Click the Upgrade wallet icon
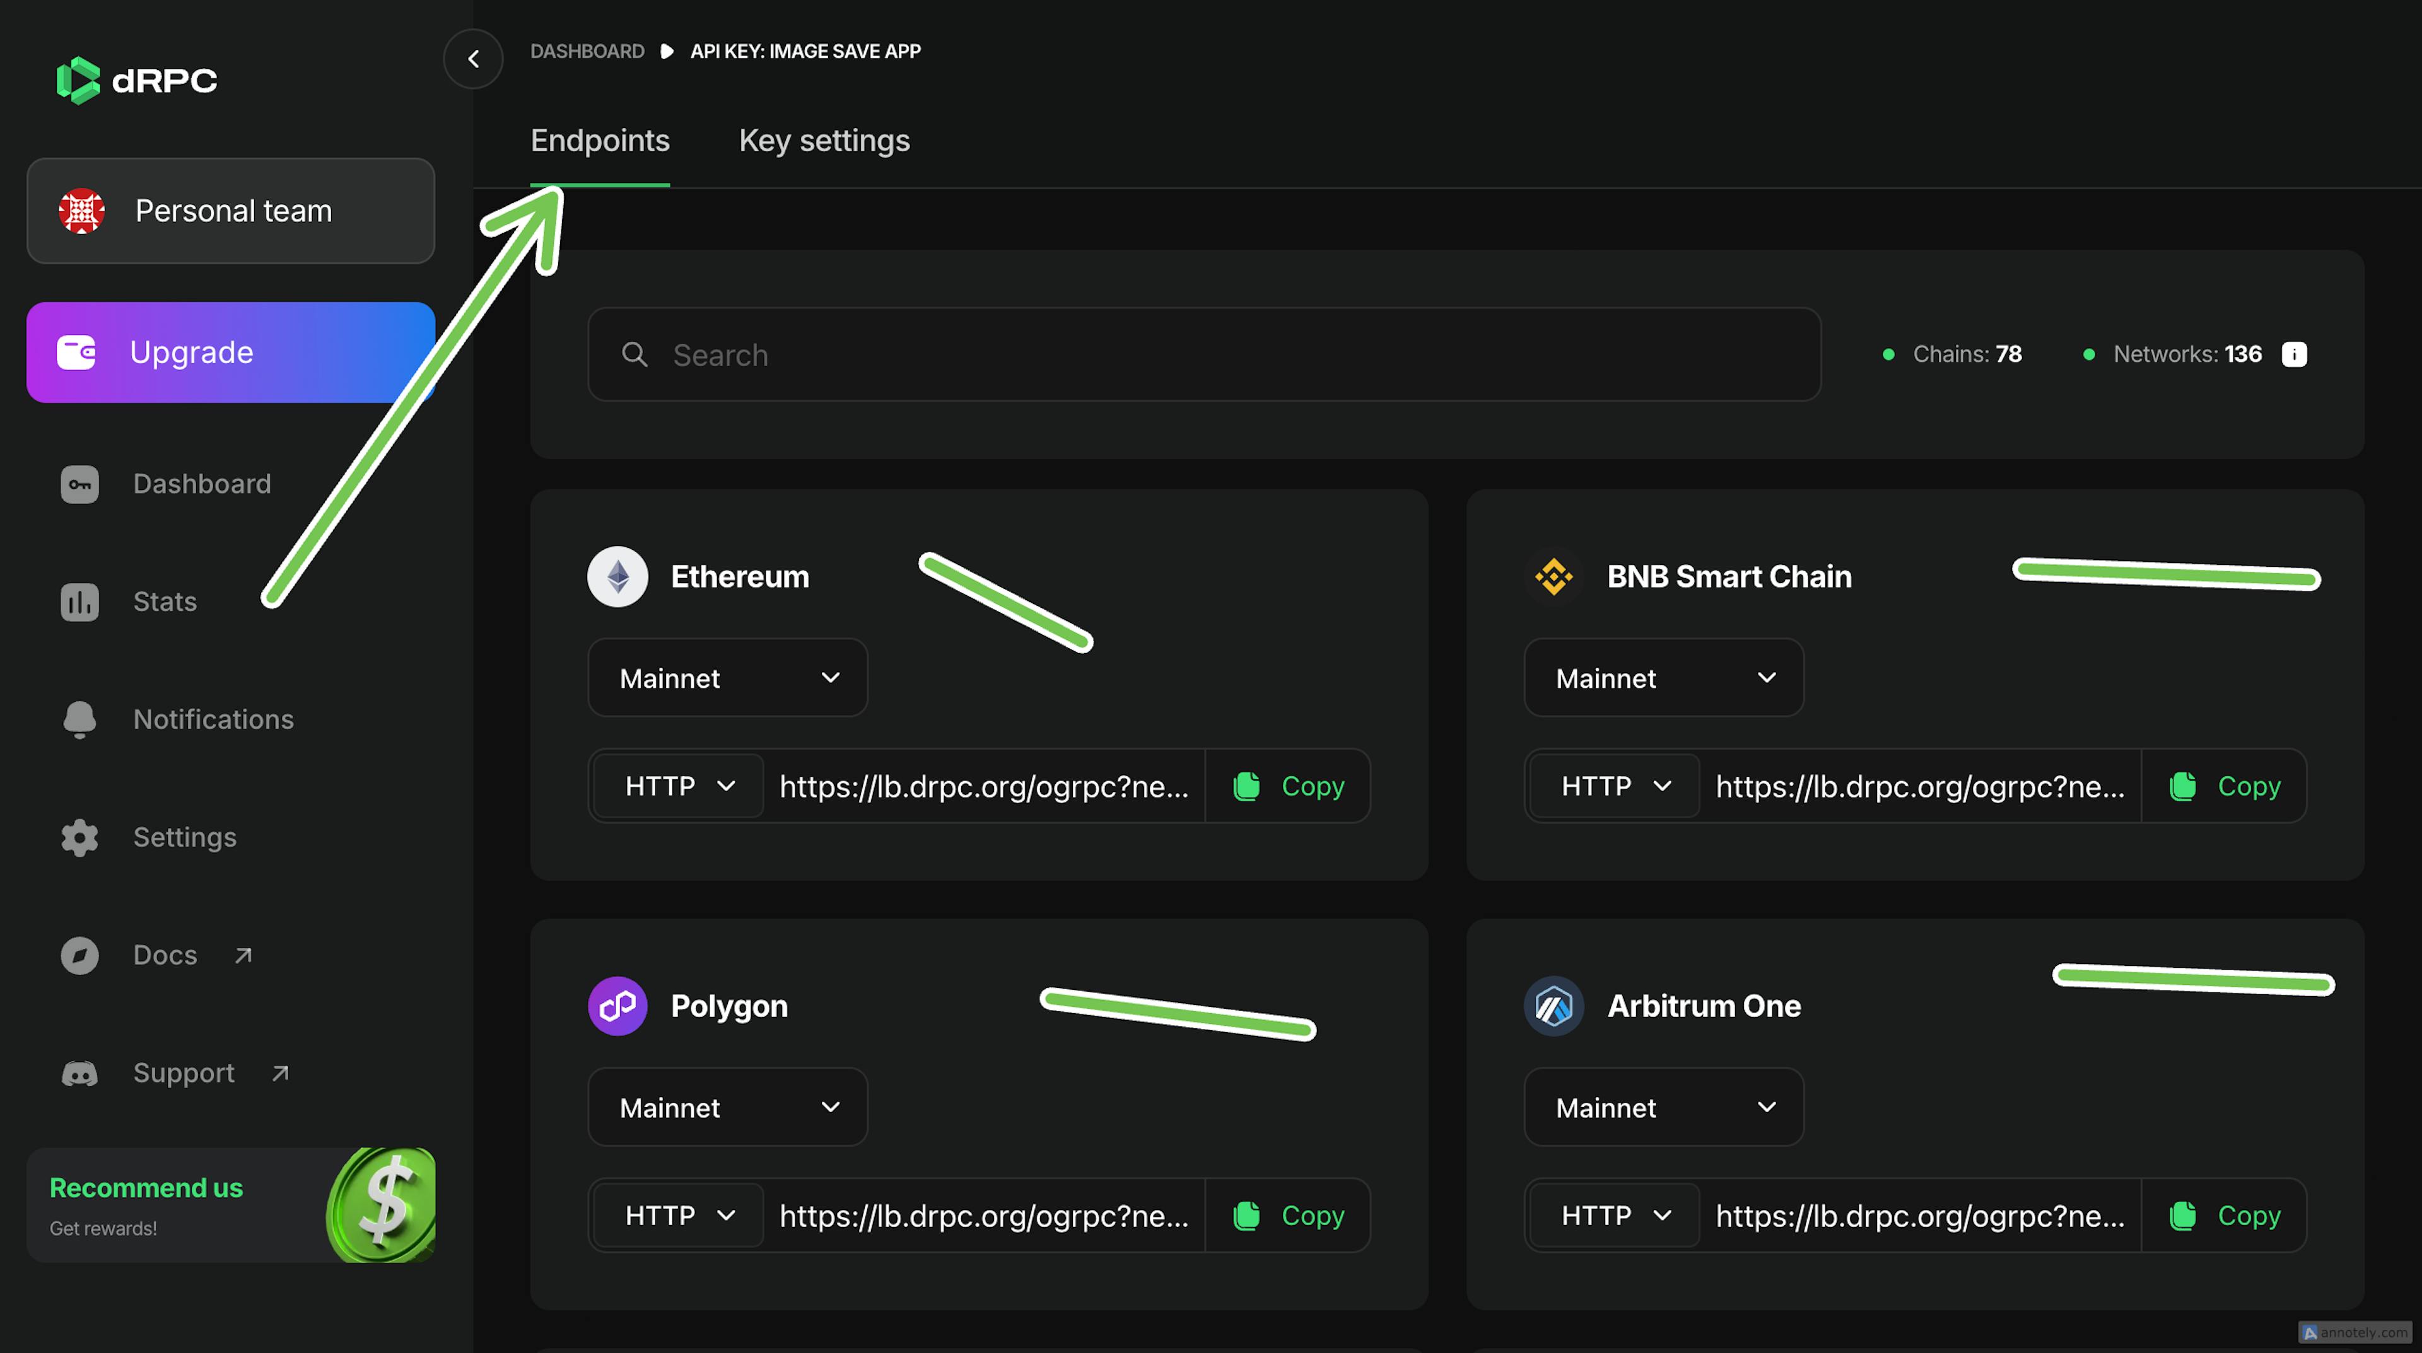 77,352
